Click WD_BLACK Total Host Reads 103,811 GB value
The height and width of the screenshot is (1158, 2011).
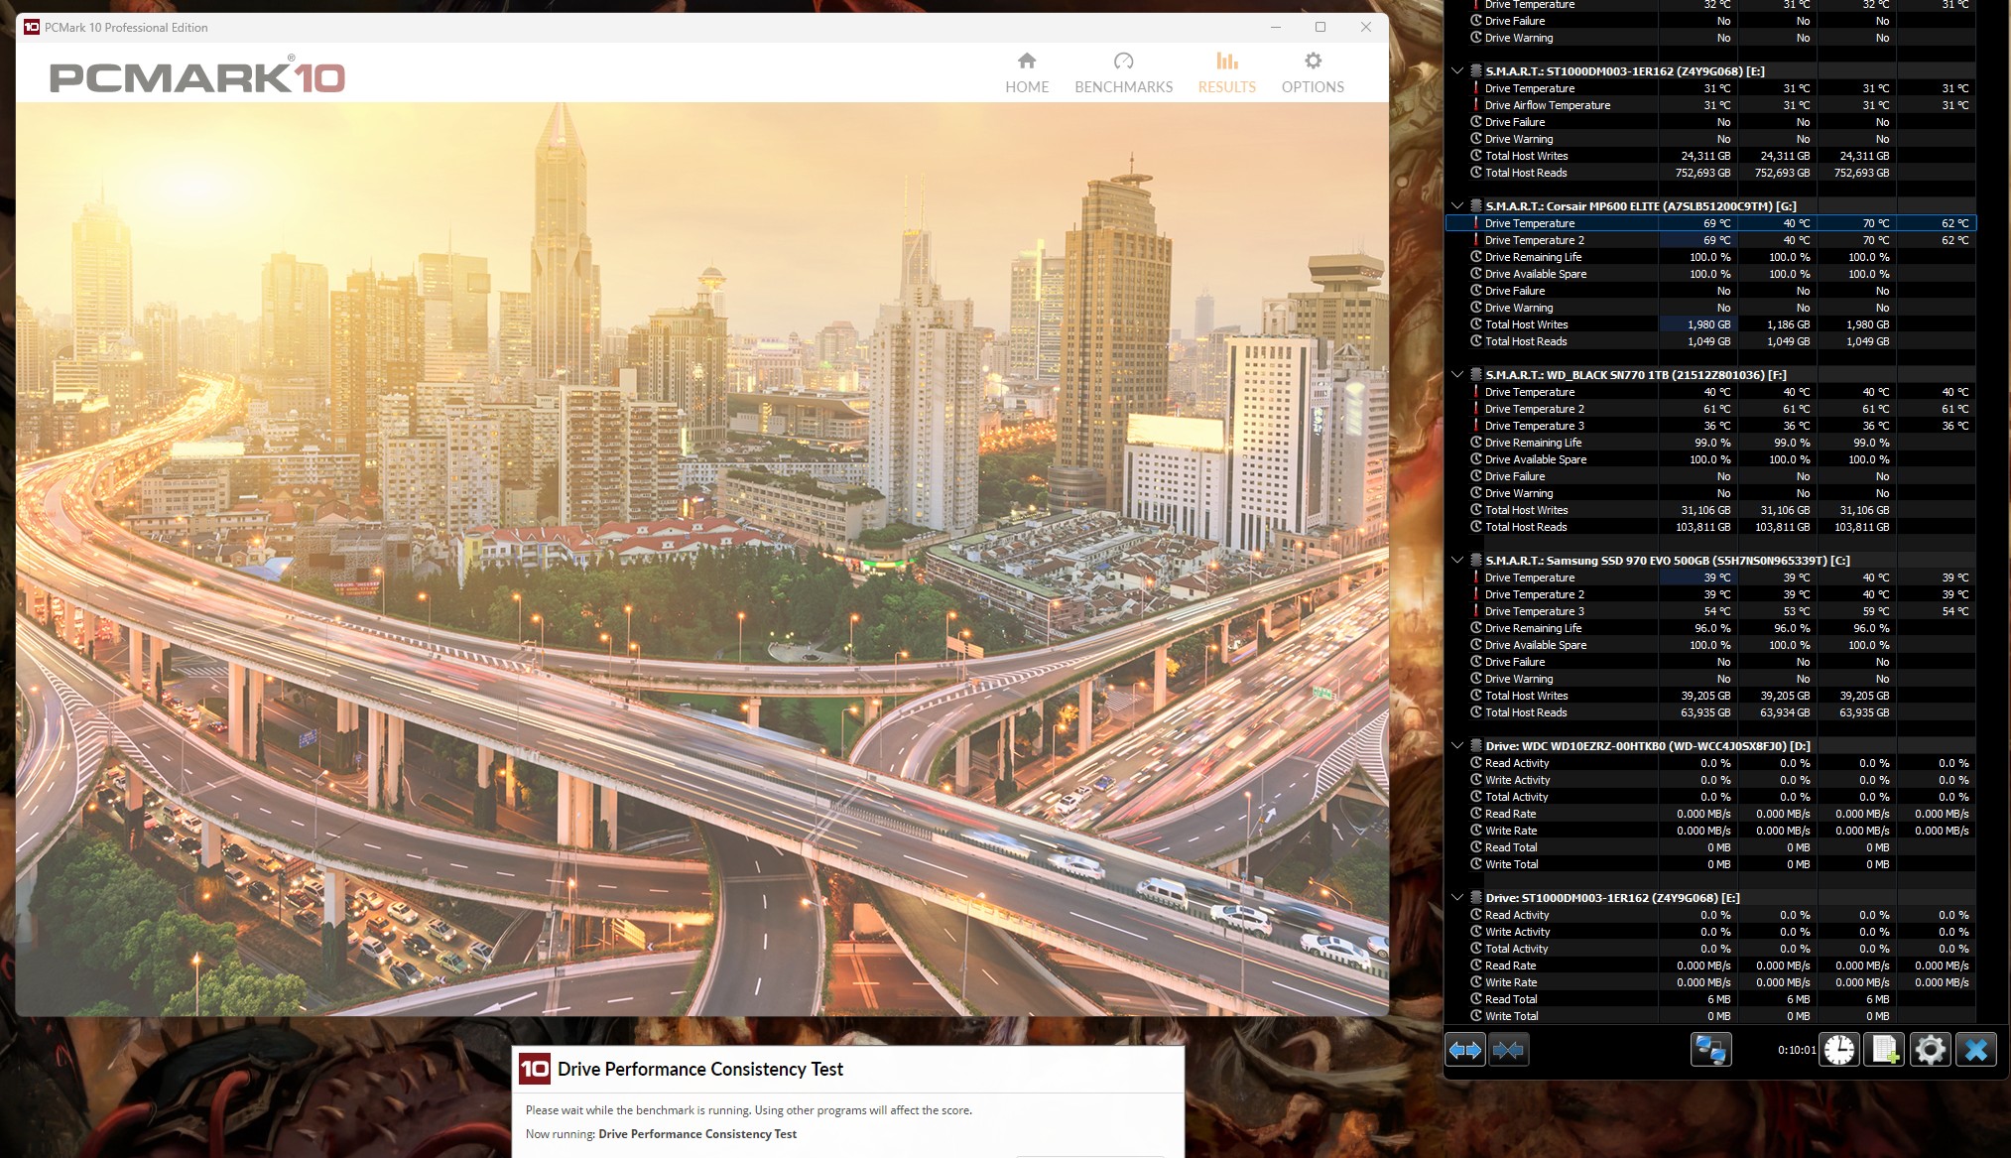pyautogui.click(x=1702, y=527)
